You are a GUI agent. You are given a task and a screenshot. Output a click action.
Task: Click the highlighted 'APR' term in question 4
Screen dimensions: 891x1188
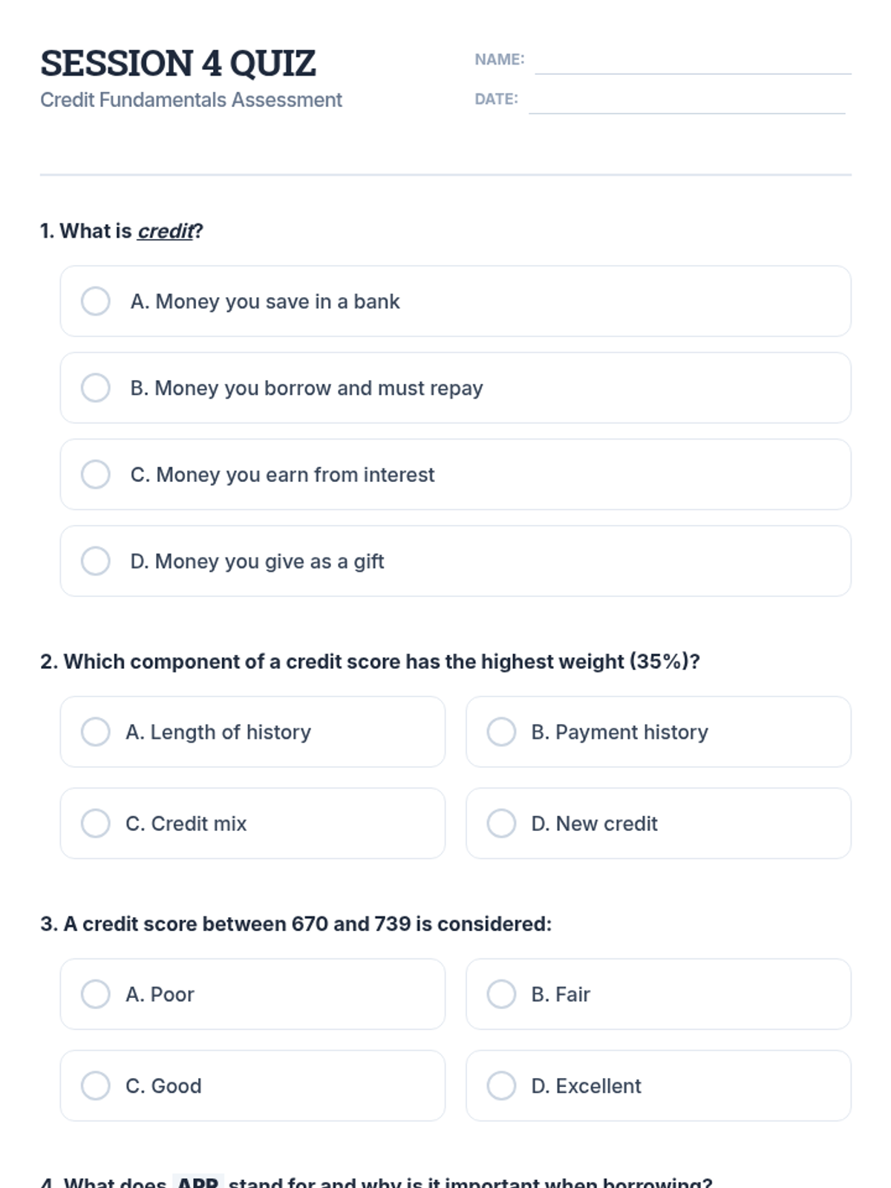pyautogui.click(x=198, y=1181)
